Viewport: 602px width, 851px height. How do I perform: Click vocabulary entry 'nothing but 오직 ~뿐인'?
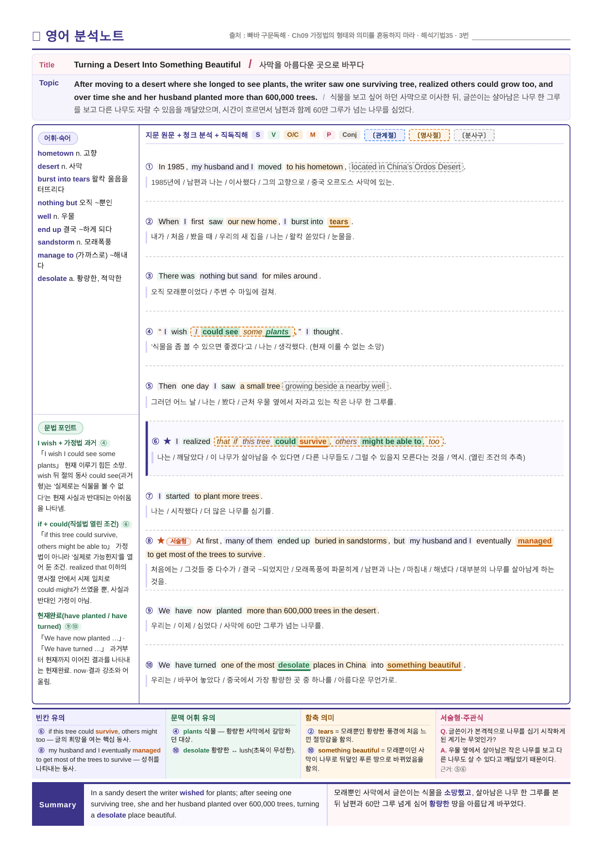click(x=75, y=202)
